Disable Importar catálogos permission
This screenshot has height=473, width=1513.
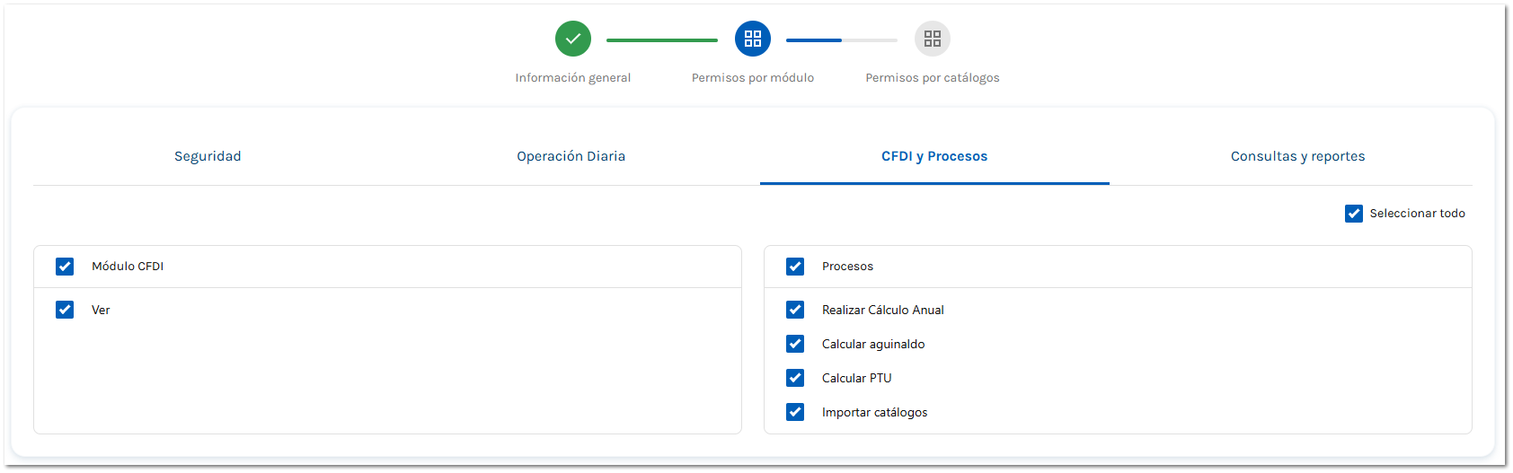coord(795,412)
